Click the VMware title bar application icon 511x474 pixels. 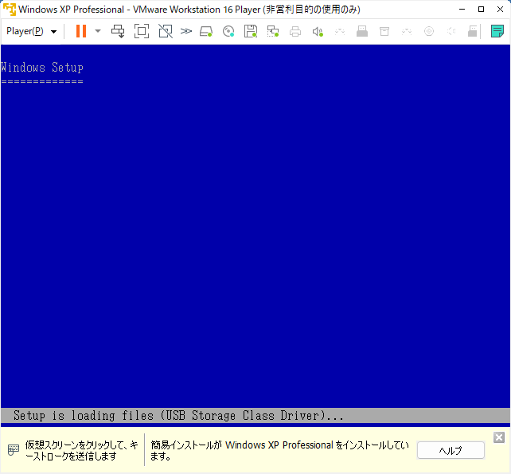(x=10, y=10)
